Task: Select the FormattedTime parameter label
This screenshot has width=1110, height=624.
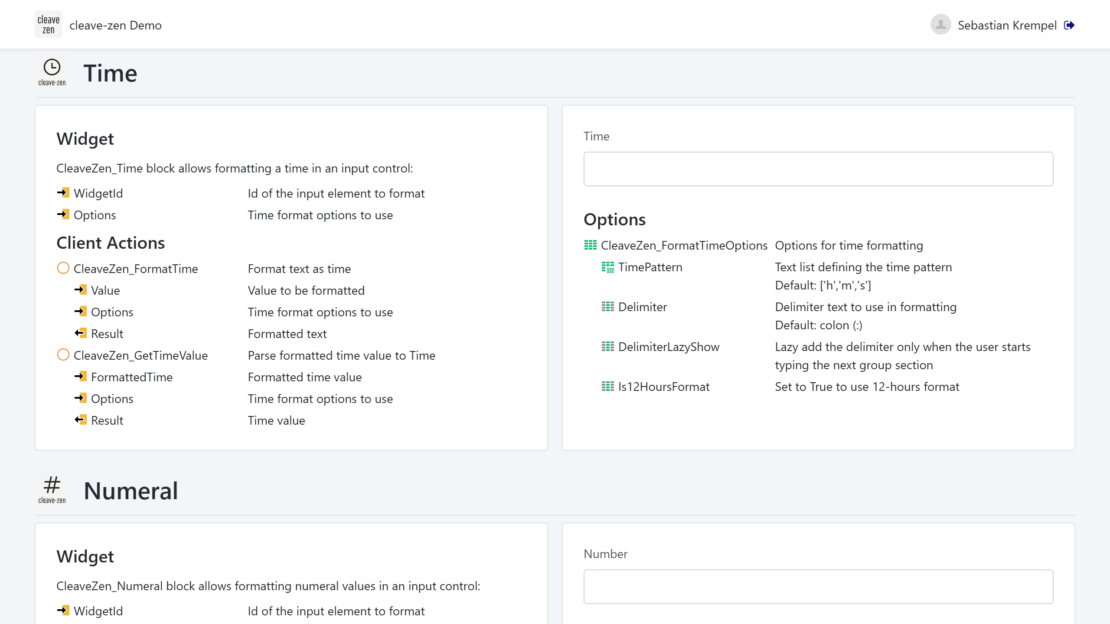Action: [132, 377]
